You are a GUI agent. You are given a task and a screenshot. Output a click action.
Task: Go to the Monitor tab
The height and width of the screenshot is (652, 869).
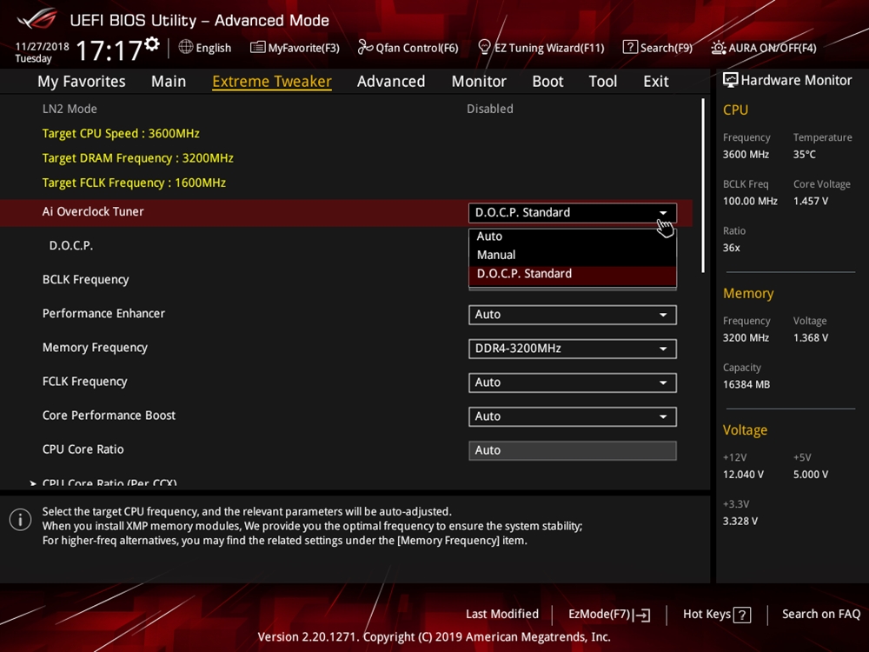tap(479, 81)
